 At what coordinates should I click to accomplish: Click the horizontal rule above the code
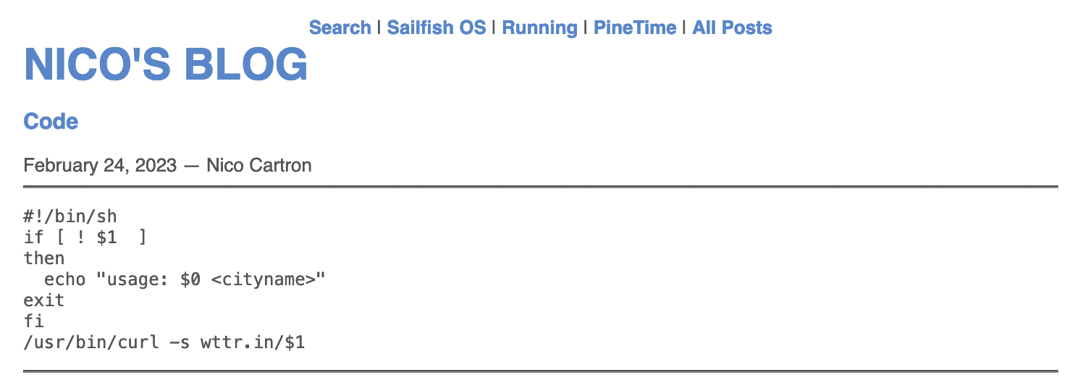tap(541, 187)
